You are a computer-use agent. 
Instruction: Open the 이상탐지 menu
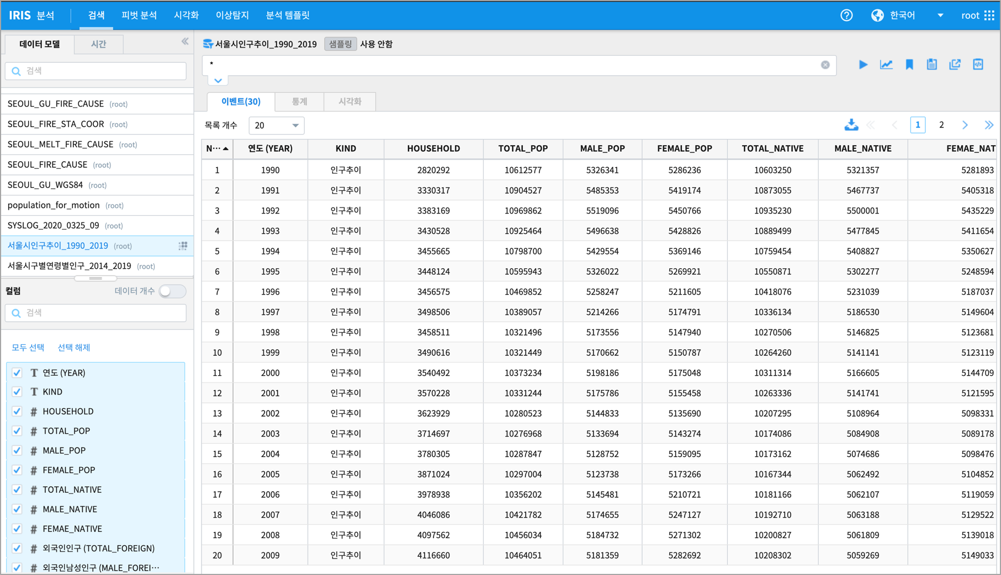[x=232, y=15]
